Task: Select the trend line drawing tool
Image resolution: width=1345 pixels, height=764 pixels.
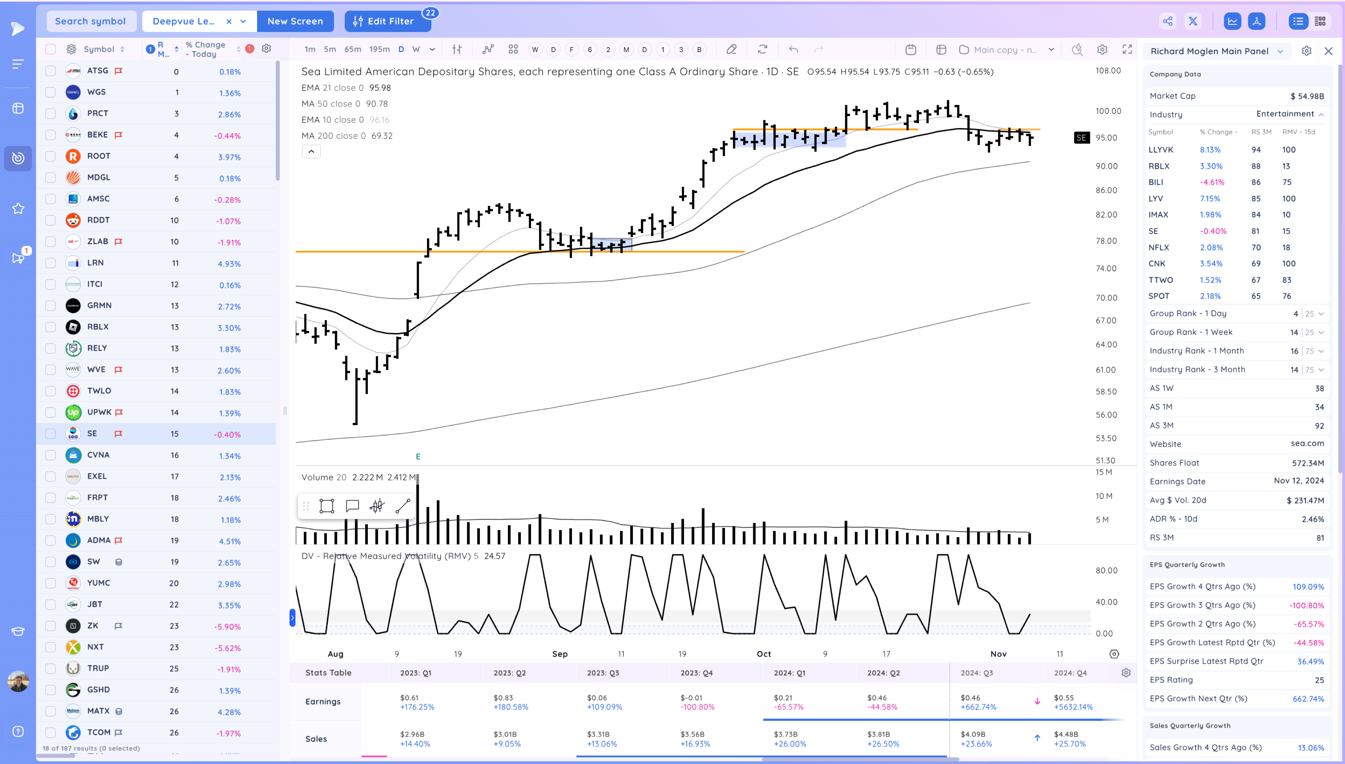Action: point(402,506)
